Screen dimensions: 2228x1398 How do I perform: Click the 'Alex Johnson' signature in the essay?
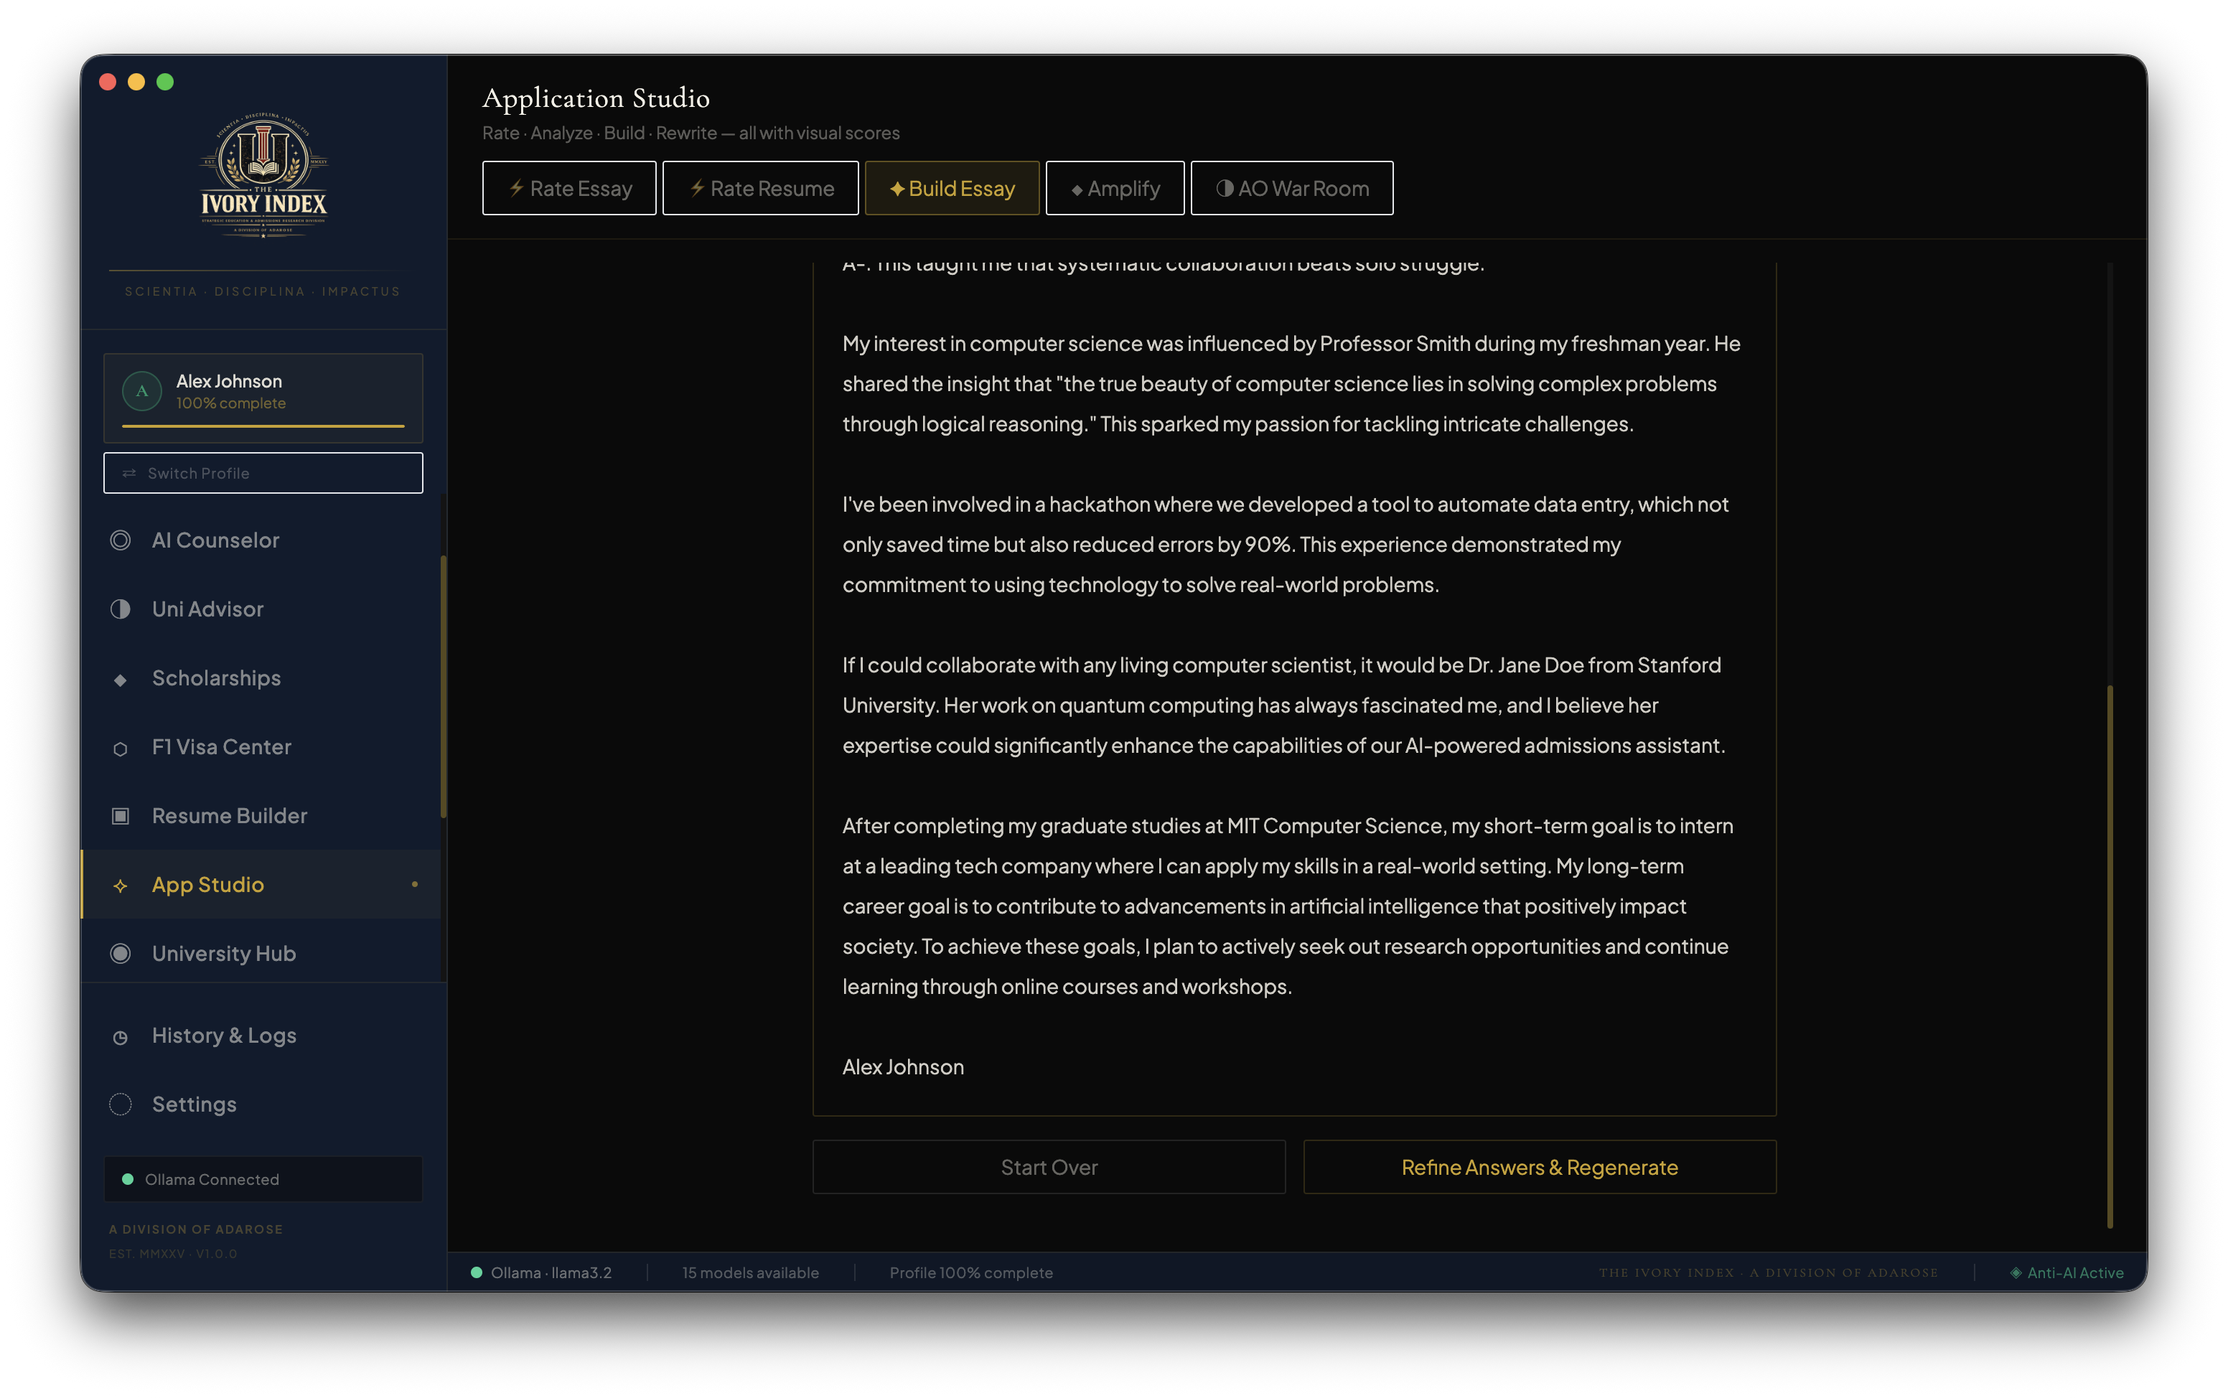pyautogui.click(x=903, y=1067)
